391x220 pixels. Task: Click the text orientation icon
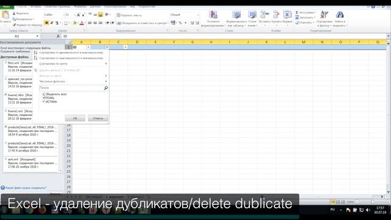[107, 15]
